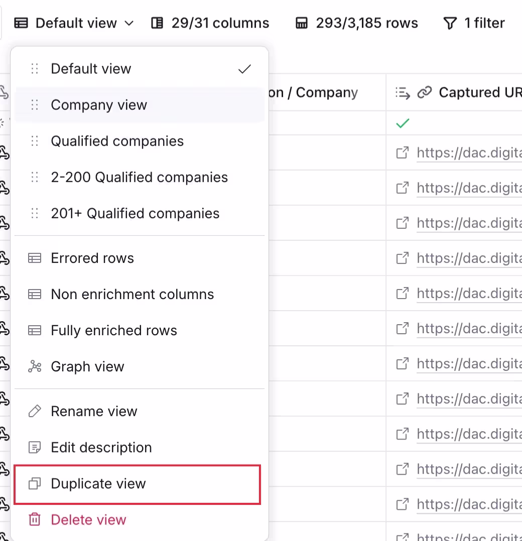Click external-link icon in first URL row
This screenshot has width=522, height=541.
[402, 153]
